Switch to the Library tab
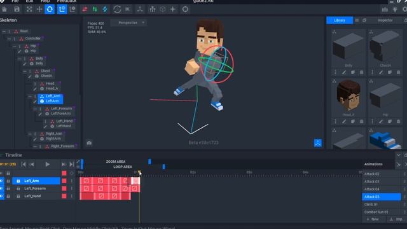Image resolution: width=407 pixels, height=229 pixels. tap(340, 20)
